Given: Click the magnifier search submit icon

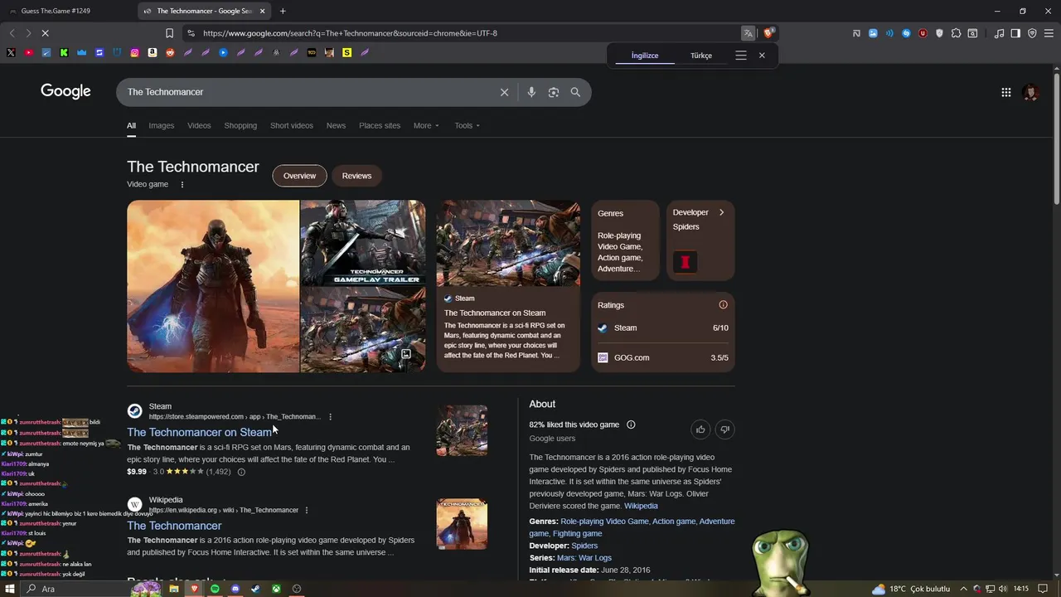Looking at the screenshot, I should 575,92.
